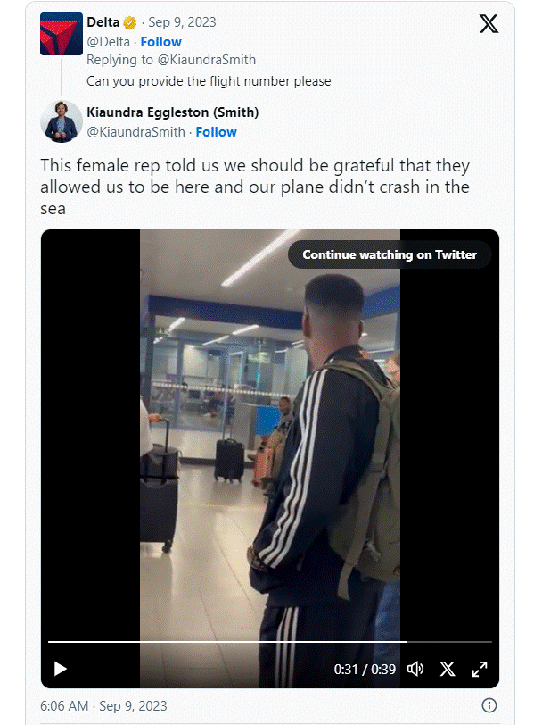The width and height of the screenshot is (542, 725).
Task: Click the X logo at top right
Action: 489,24
